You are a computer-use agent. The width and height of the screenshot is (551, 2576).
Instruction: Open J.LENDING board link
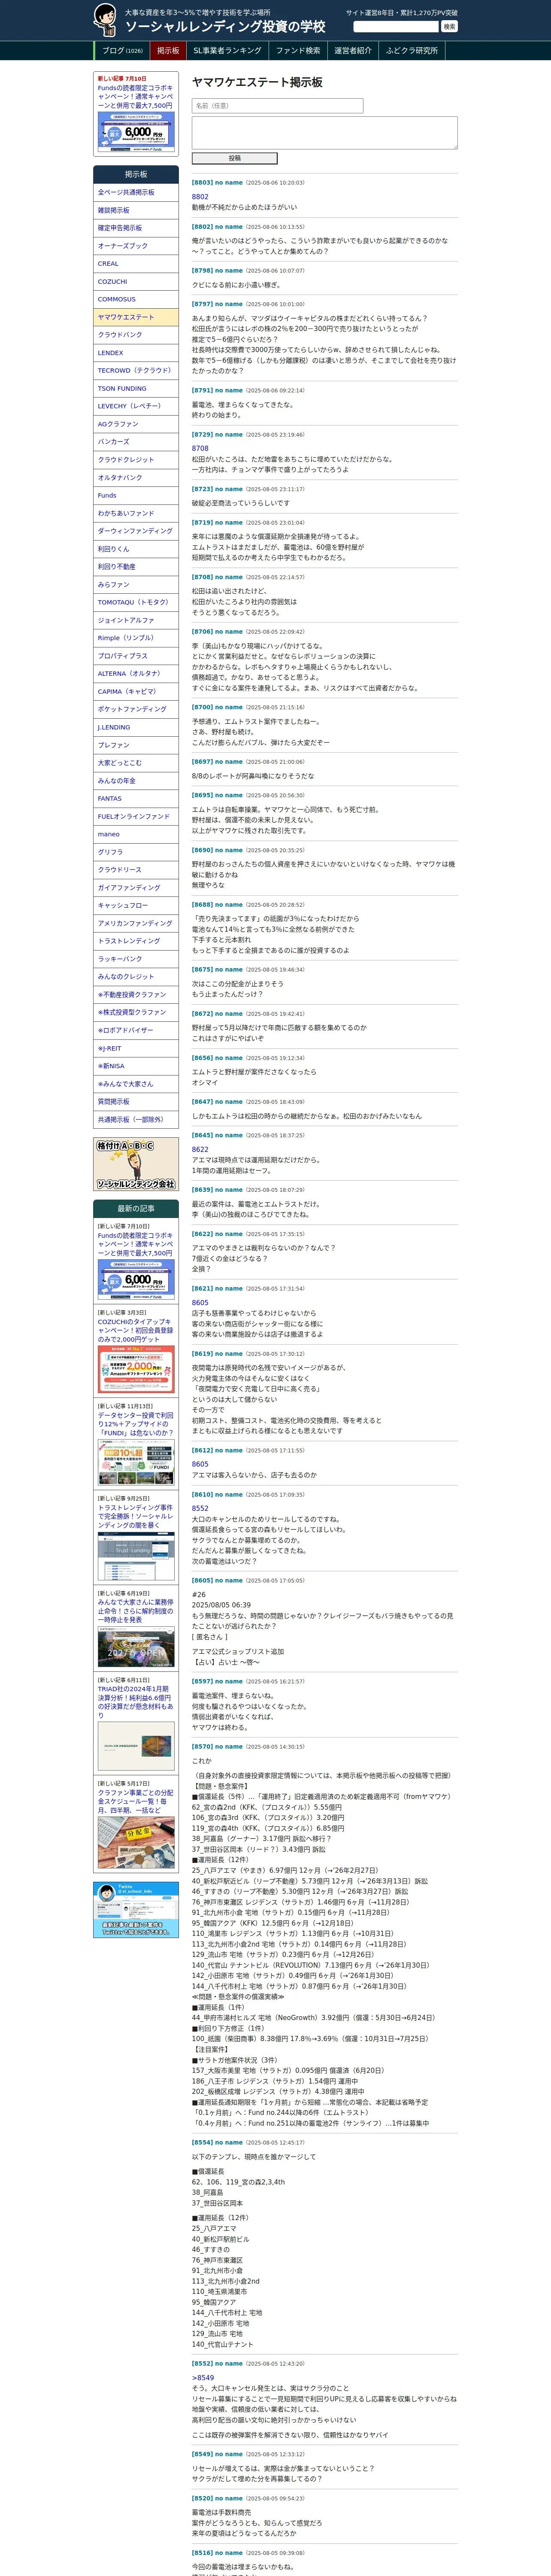click(136, 727)
